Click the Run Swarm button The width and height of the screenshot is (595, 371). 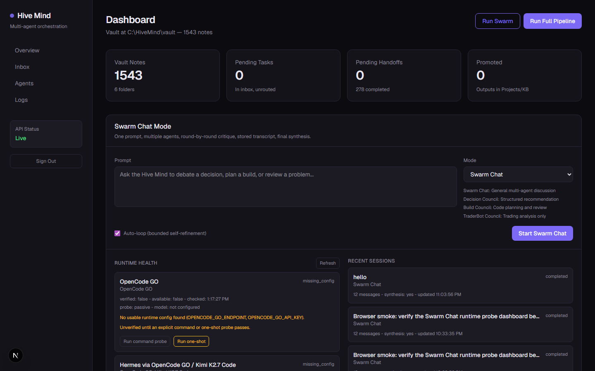[x=497, y=21]
